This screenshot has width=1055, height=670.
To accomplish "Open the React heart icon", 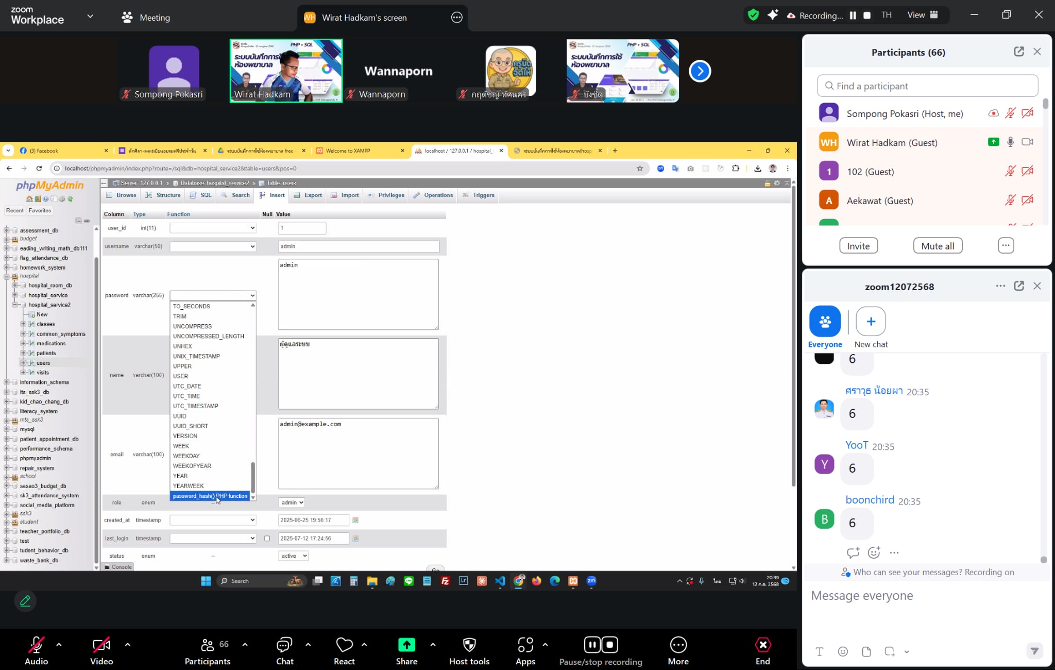I will point(344,645).
